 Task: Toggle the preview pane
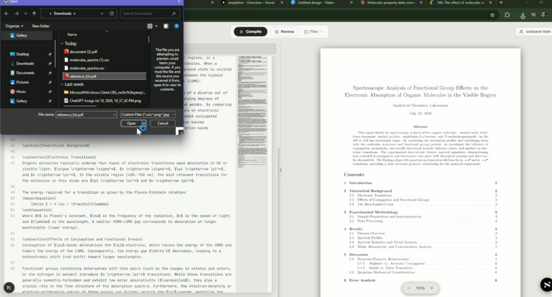click(x=166, y=26)
